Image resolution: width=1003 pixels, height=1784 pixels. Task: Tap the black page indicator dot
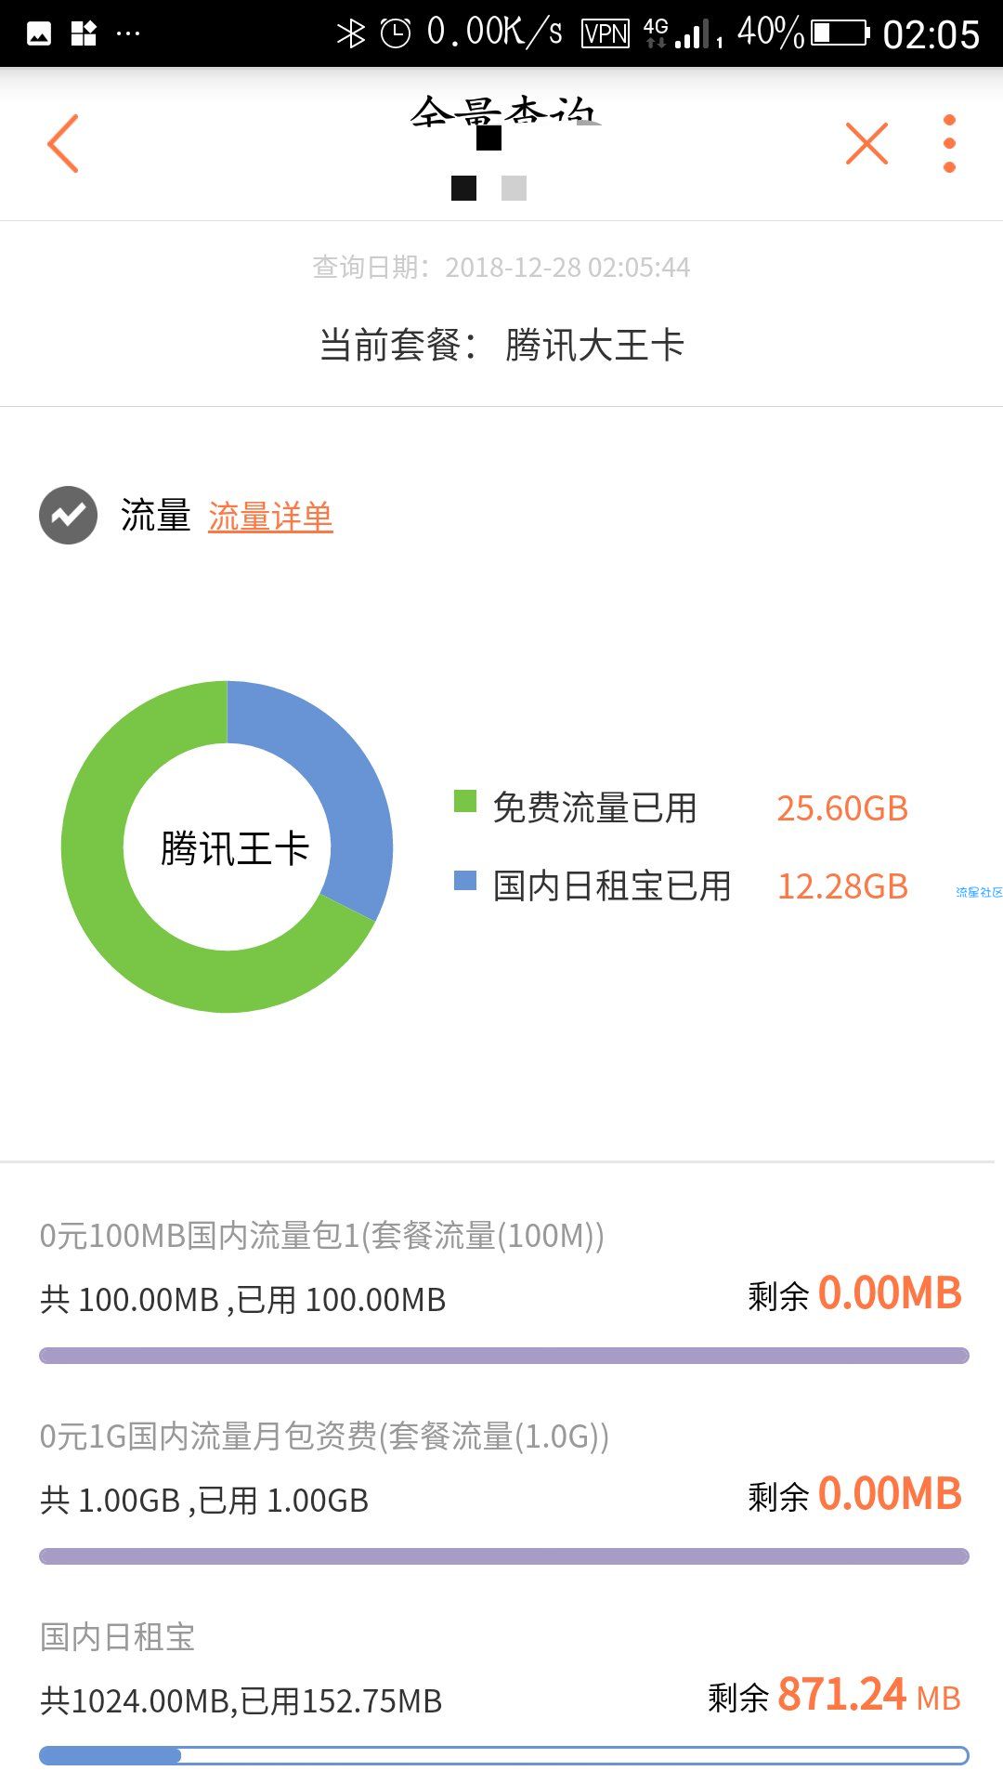463,188
